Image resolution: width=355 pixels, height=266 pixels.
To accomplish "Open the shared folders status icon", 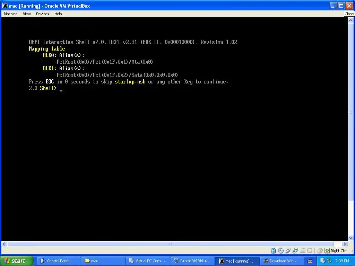I will tap(302, 251).
